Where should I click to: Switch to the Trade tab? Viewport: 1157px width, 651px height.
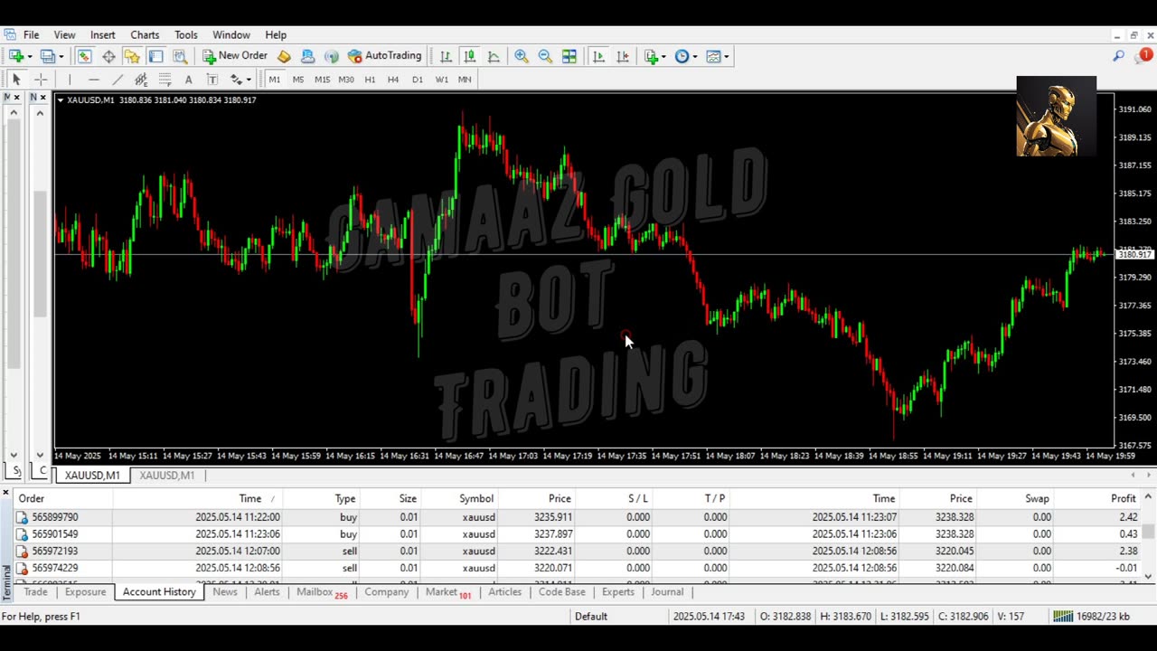(35, 591)
